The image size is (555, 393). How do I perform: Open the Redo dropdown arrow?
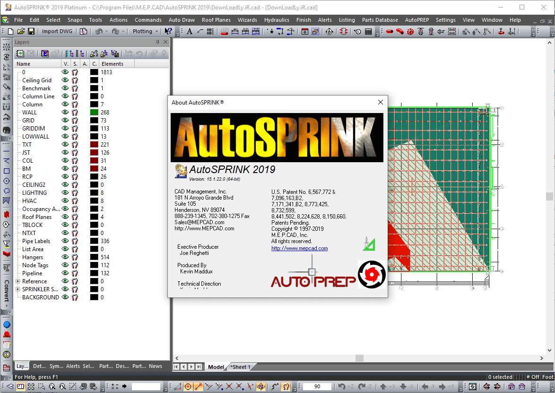click(x=123, y=32)
